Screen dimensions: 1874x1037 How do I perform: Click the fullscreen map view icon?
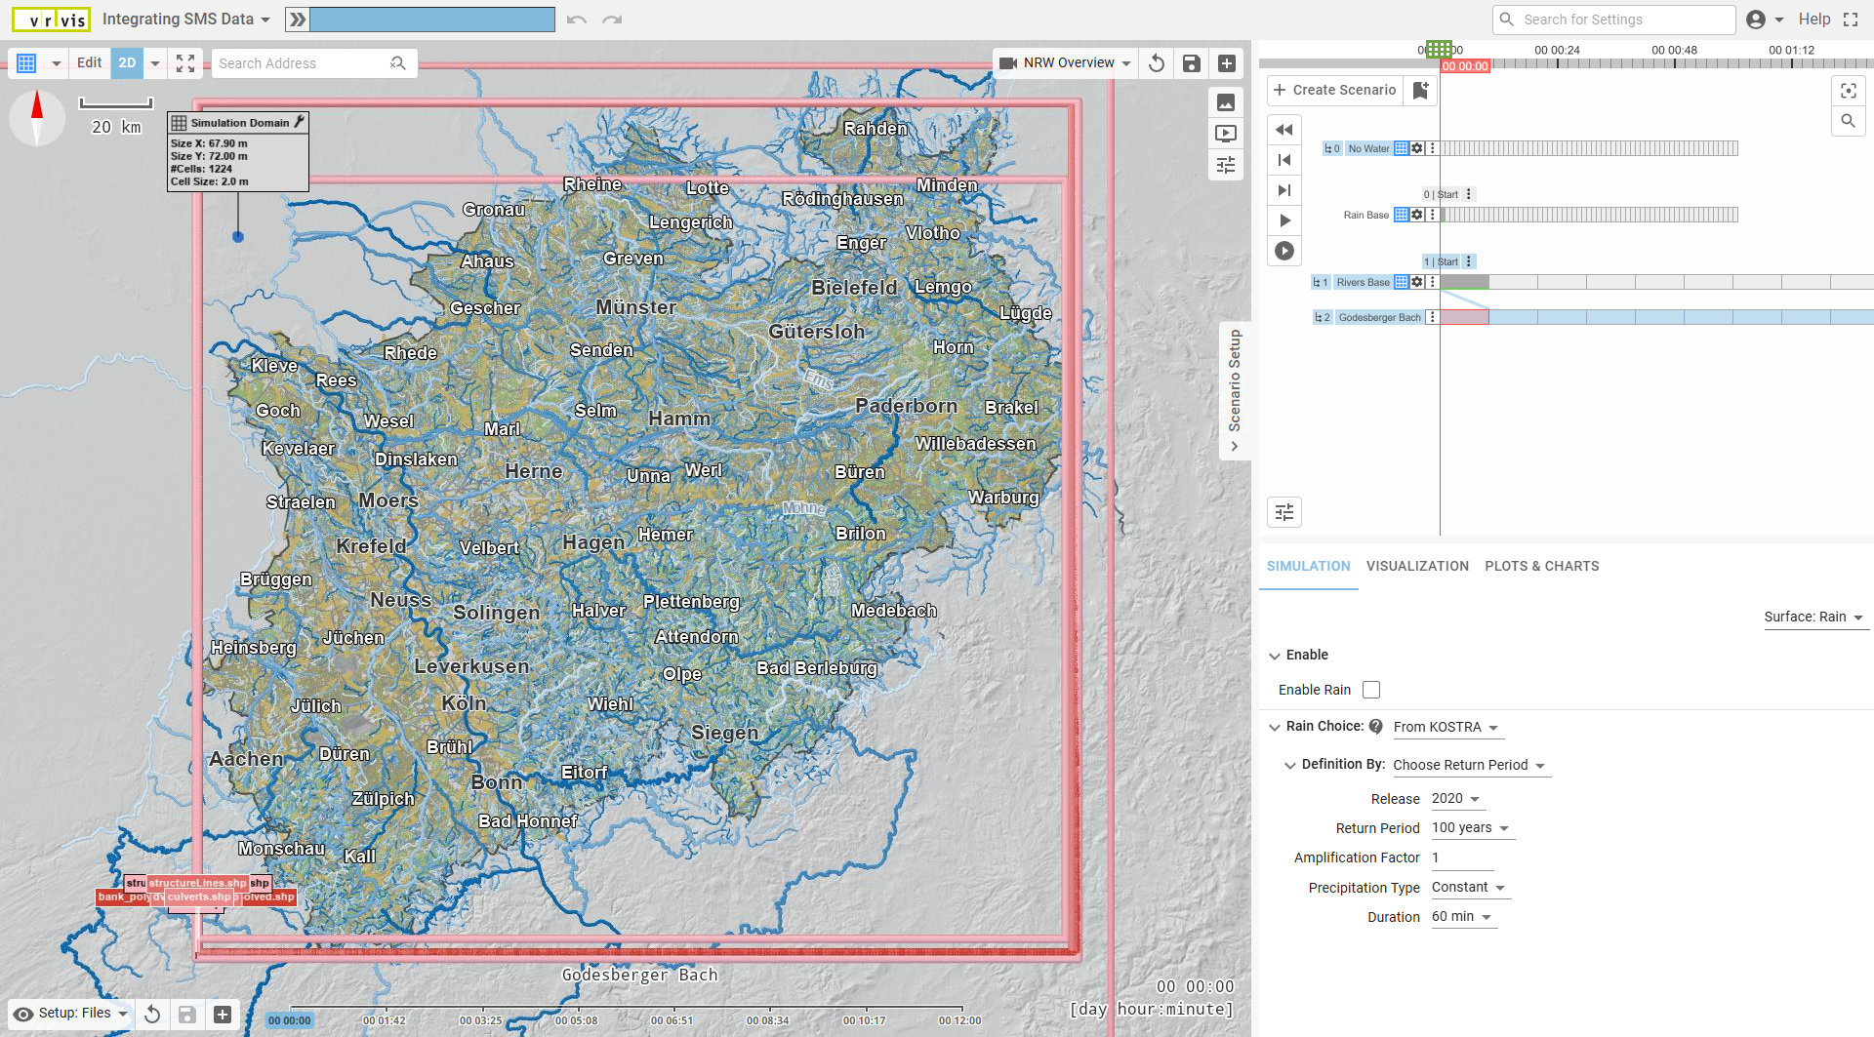pos(185,63)
